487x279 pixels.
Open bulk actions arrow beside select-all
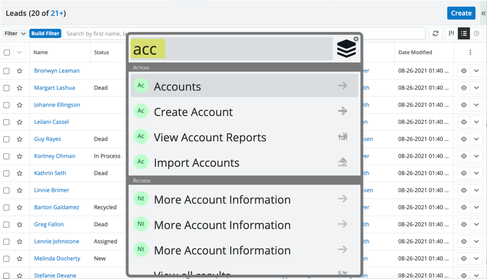tap(19, 53)
